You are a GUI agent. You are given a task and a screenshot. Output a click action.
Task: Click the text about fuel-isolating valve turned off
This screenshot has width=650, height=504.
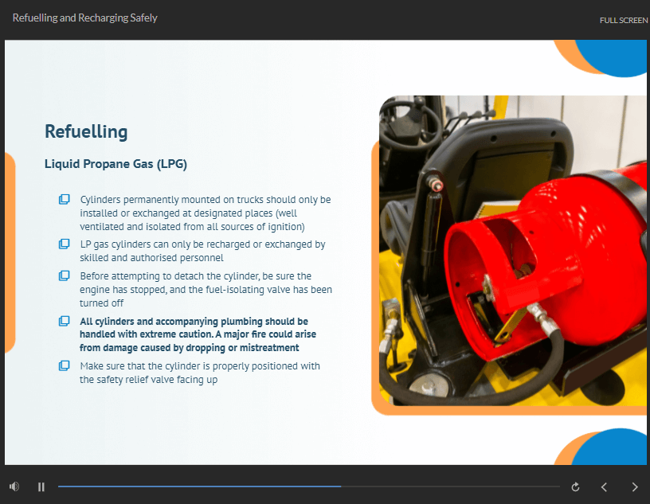[x=206, y=289]
